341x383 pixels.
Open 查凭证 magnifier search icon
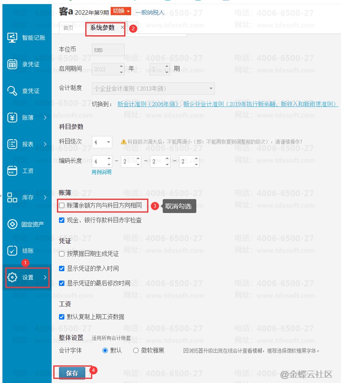(x=13, y=91)
